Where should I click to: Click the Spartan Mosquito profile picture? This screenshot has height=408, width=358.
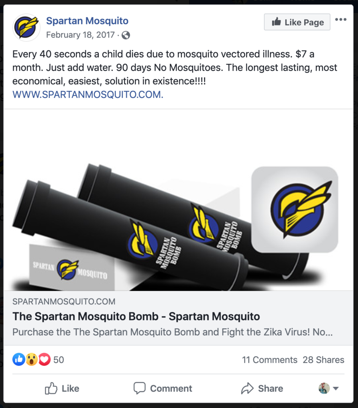point(26,27)
